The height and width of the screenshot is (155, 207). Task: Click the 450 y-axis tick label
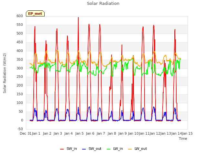click(x=20, y=42)
